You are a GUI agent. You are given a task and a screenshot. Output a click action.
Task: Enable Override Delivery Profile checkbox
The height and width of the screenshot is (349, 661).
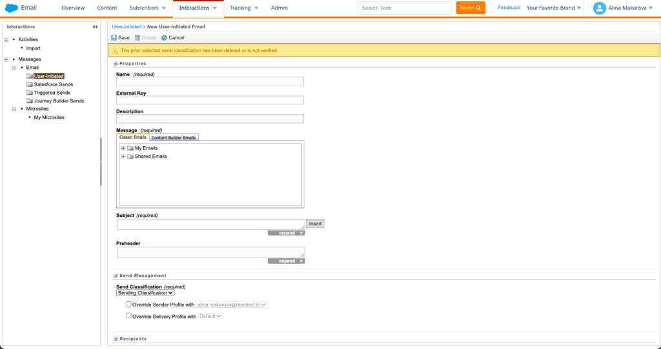[129, 316]
